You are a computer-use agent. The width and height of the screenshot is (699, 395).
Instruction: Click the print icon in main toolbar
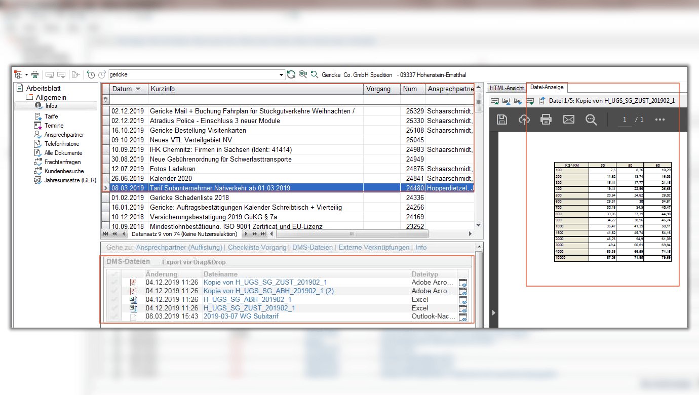coord(35,75)
